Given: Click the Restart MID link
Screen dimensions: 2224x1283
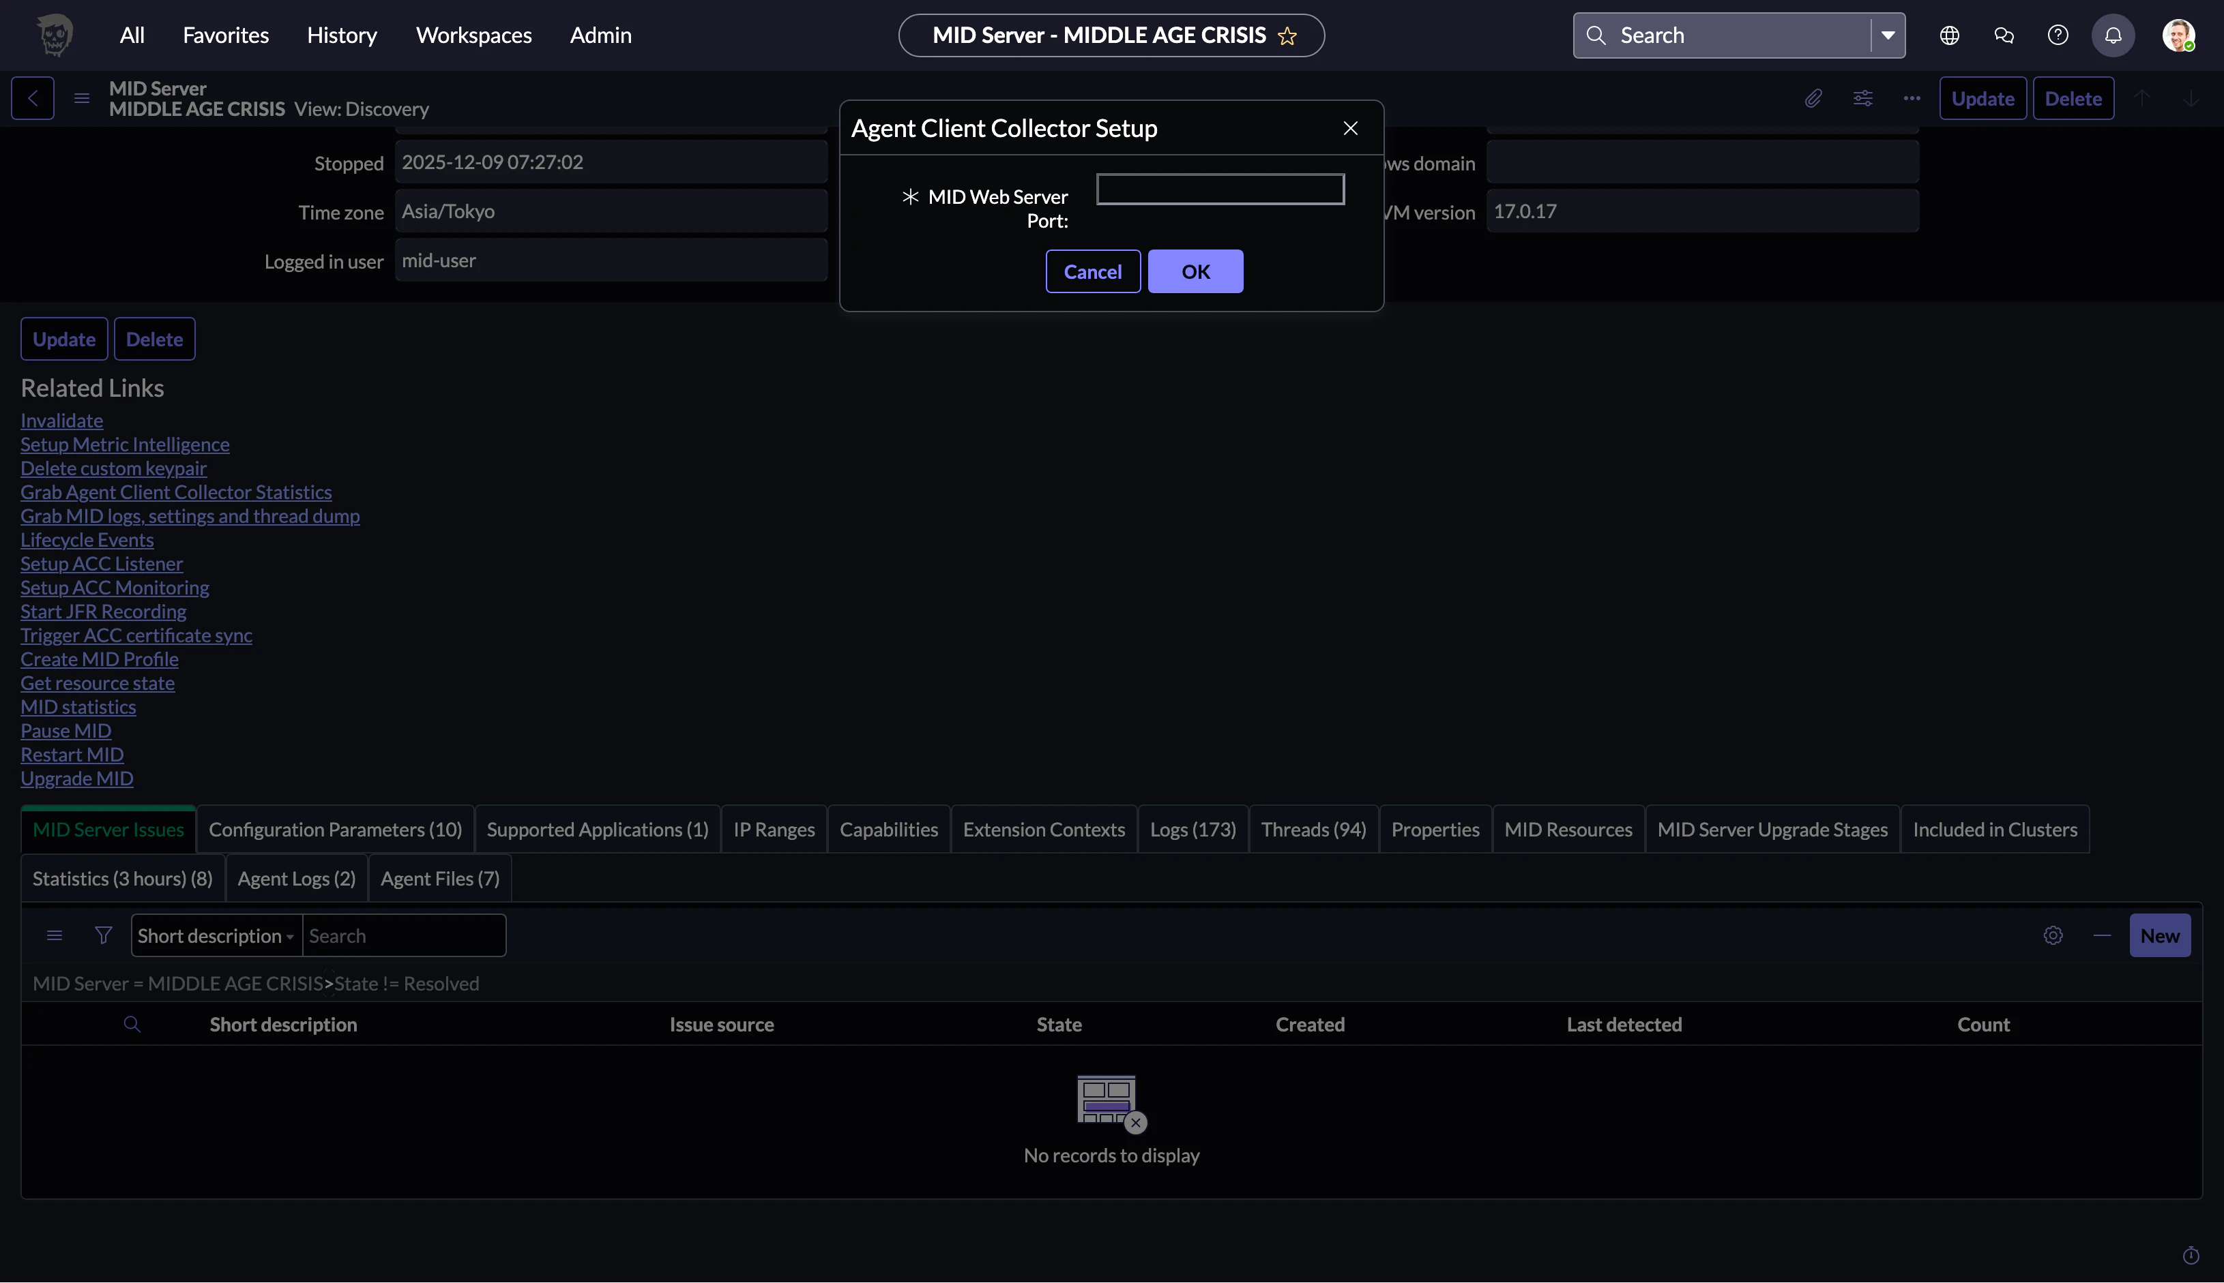Looking at the screenshot, I should click(72, 753).
